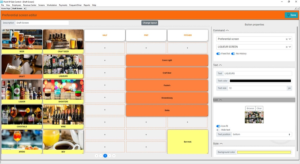The width and height of the screenshot is (300, 164).
Task: Click the Change layout button
Action: point(150,23)
